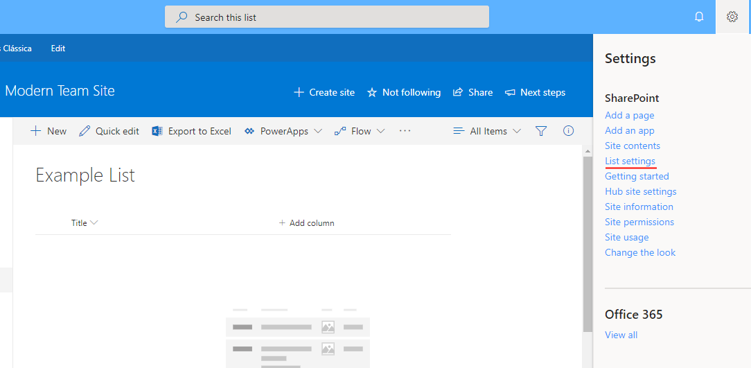Screen dimensions: 751x368
Task: Expand the Flow dropdown chevron
Action: click(380, 131)
